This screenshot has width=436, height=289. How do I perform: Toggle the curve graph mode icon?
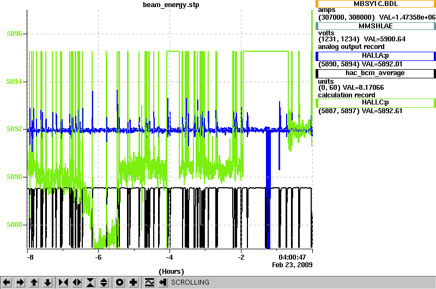click(149, 282)
